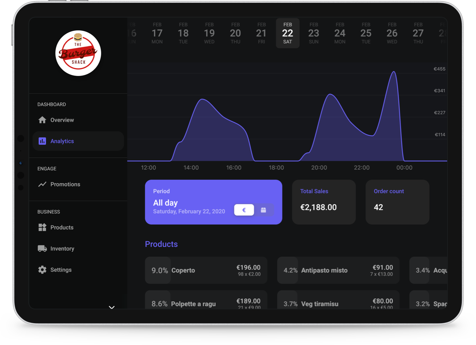The height and width of the screenshot is (345, 476).
Task: Collapse the sidebar with the down chevron
Action: pyautogui.click(x=112, y=307)
